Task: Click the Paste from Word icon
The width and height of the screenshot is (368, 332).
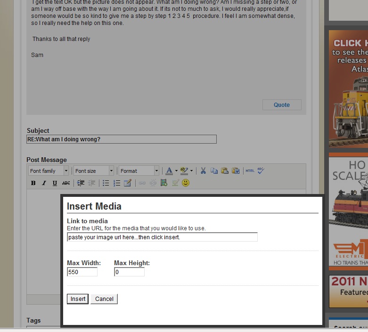Action: [236, 171]
